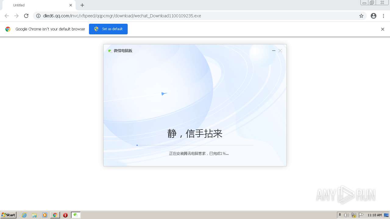Open the volume control in tray
The height and width of the screenshot is (219, 390).
(346, 215)
